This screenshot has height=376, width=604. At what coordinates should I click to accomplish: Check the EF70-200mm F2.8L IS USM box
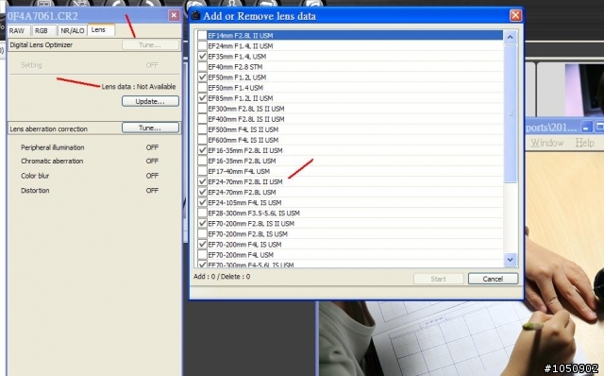202,233
